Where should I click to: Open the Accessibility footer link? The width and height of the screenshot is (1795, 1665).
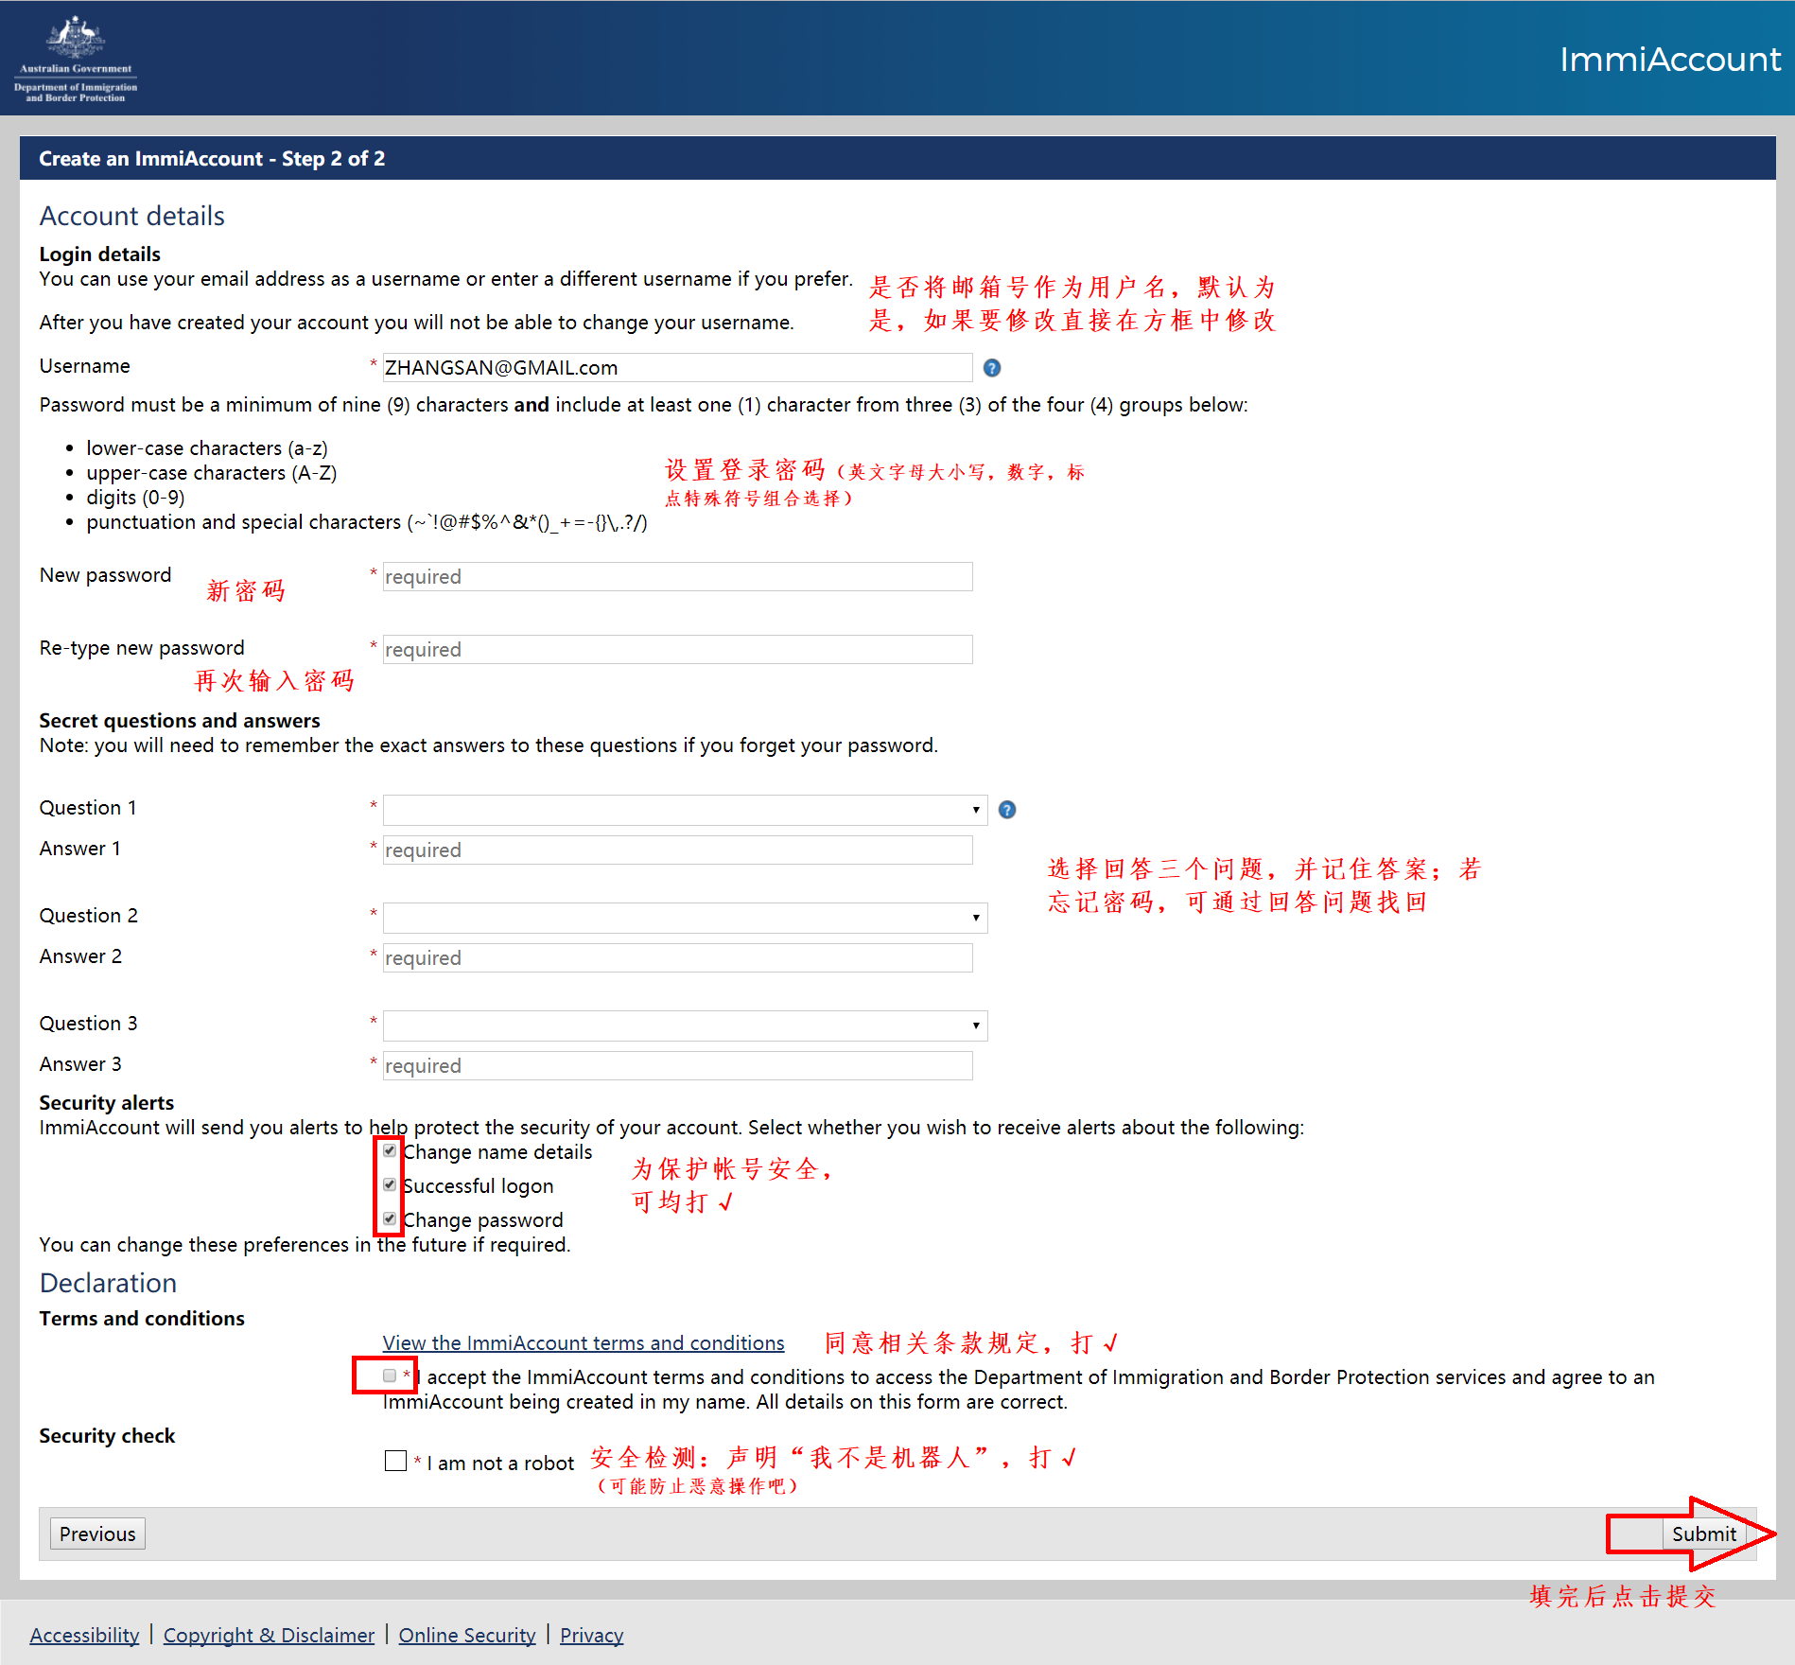point(84,1635)
